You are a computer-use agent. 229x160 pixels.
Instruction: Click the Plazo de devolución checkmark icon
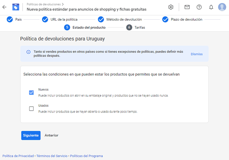(x=165, y=19)
